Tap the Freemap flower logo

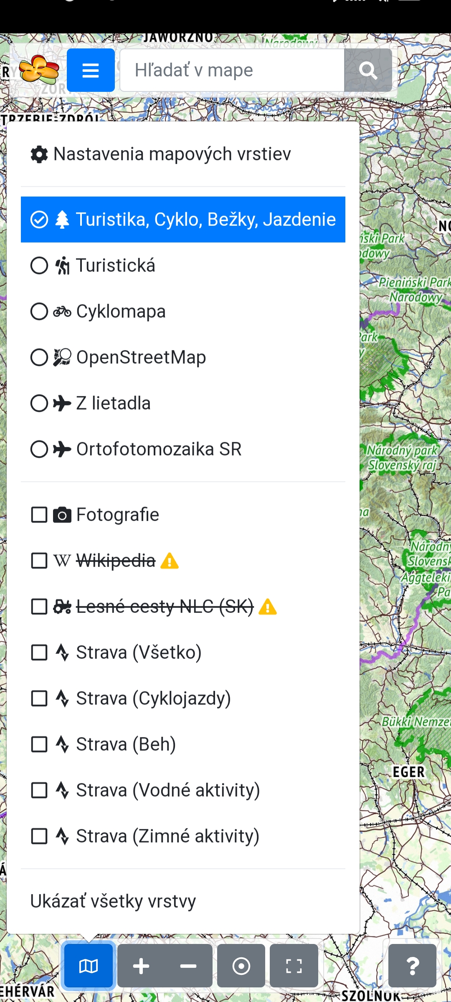tap(39, 70)
